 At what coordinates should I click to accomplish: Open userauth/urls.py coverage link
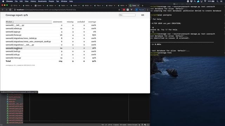click(13, 55)
